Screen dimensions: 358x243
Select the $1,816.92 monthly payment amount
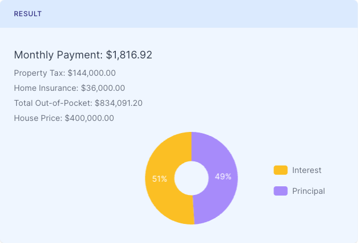pyautogui.click(x=129, y=55)
